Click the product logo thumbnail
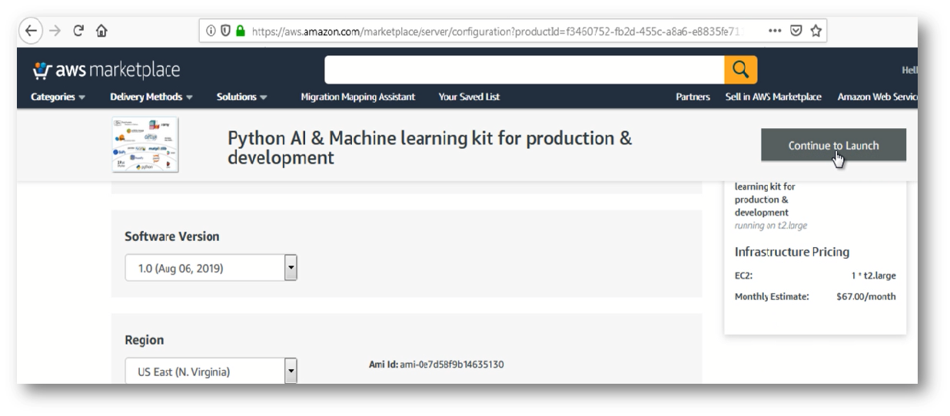Image resolution: width=950 pixels, height=416 pixels. point(145,144)
